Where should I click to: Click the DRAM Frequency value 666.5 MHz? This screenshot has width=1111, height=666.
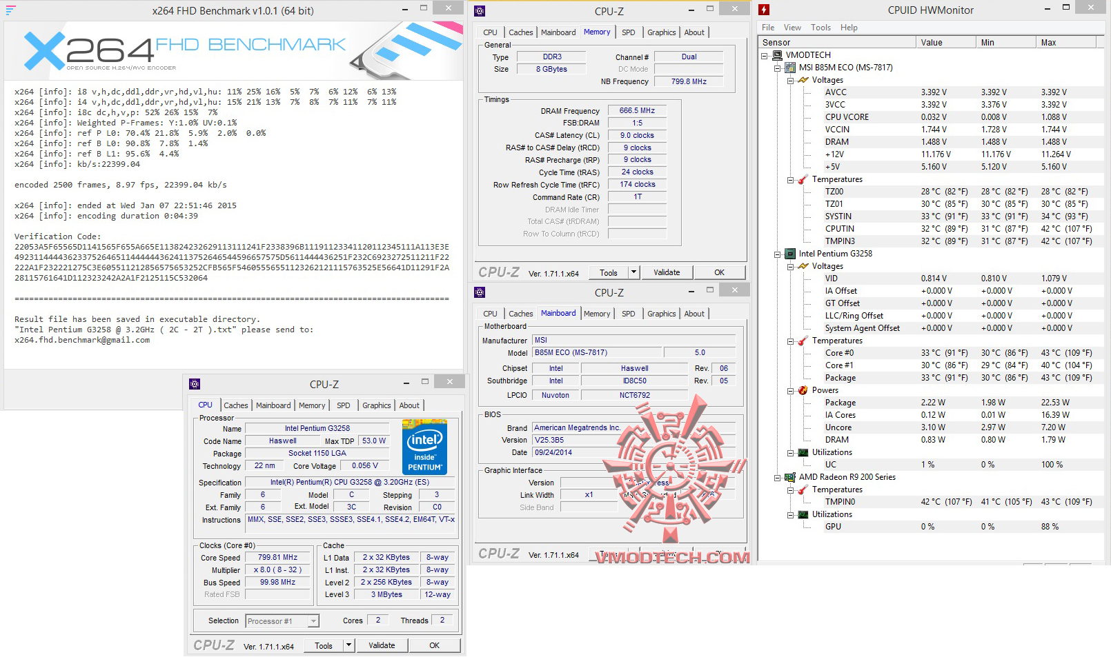click(637, 110)
